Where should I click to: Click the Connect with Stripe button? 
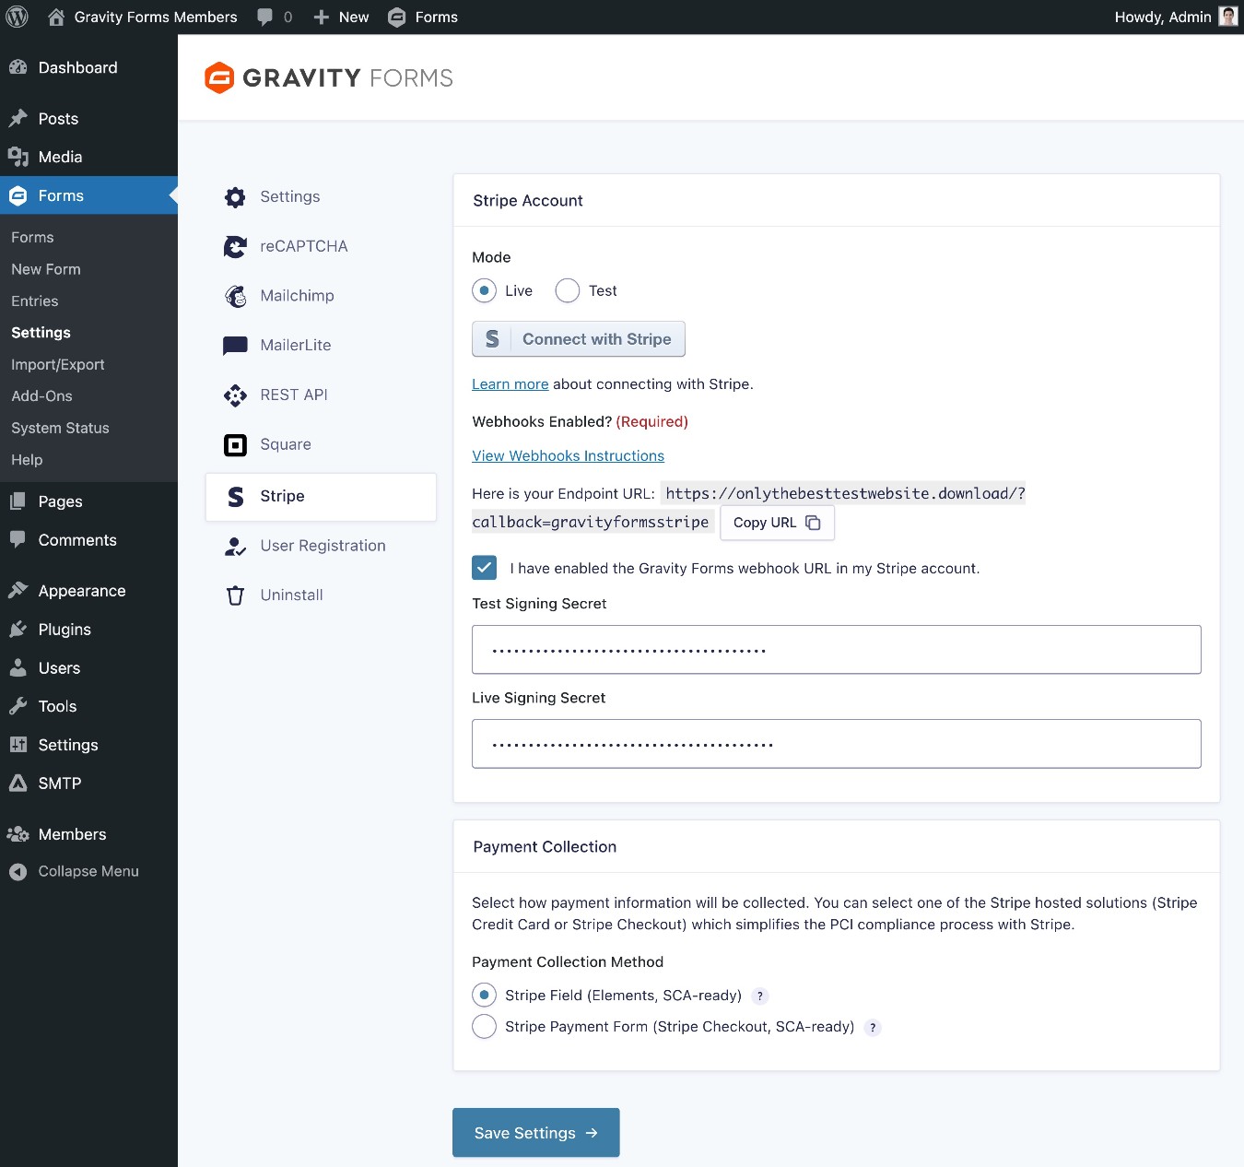(578, 338)
